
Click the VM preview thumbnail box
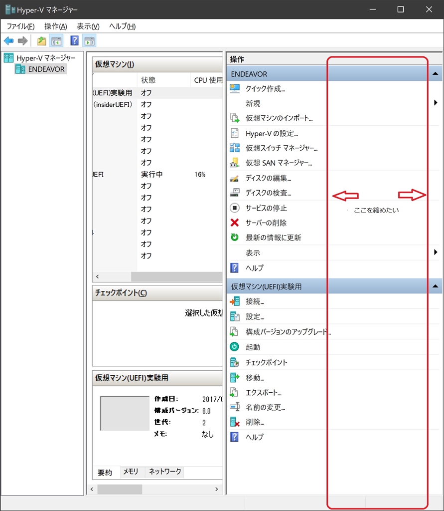(x=125, y=413)
